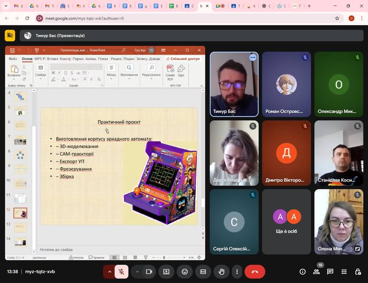Image resolution: width=368 pixels, height=283 pixels.
Task: Click the present screen icon
Action: click(166, 272)
